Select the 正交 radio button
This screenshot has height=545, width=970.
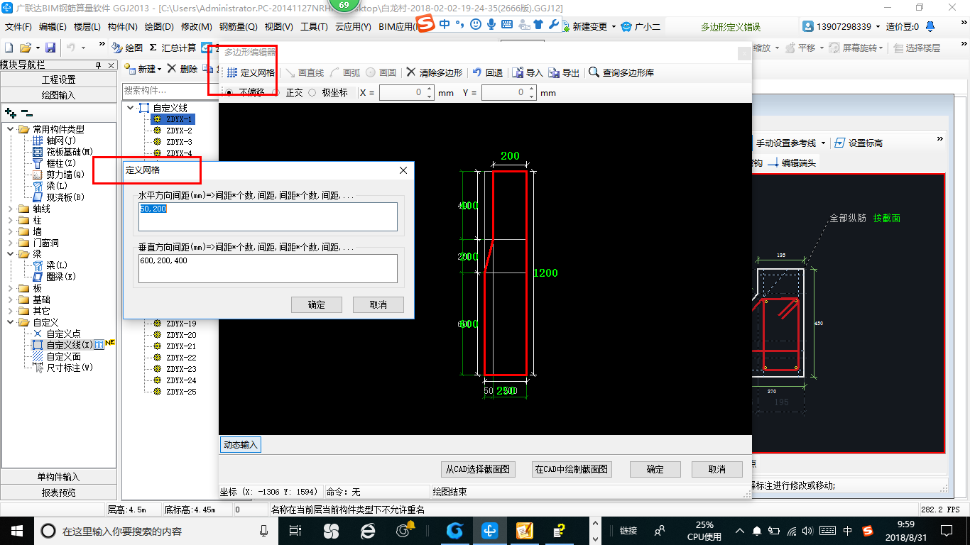click(276, 92)
